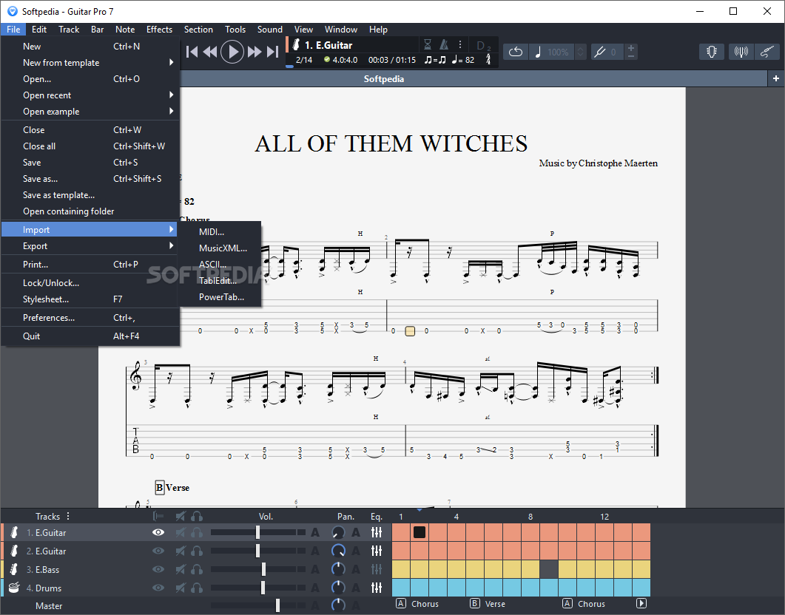
Task: Solo track 2. E.Guitar with headphones
Action: [197, 551]
